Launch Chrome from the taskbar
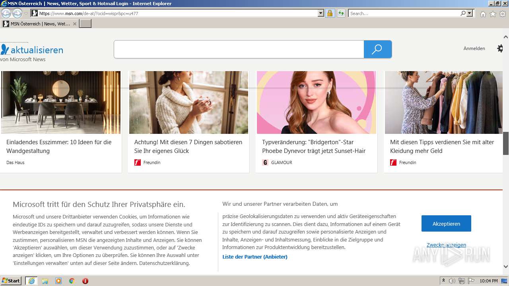509x286 pixels. point(72,281)
